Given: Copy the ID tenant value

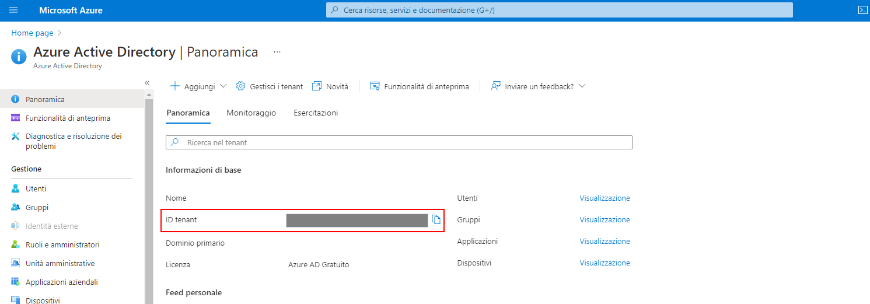Looking at the screenshot, I should tap(436, 220).
